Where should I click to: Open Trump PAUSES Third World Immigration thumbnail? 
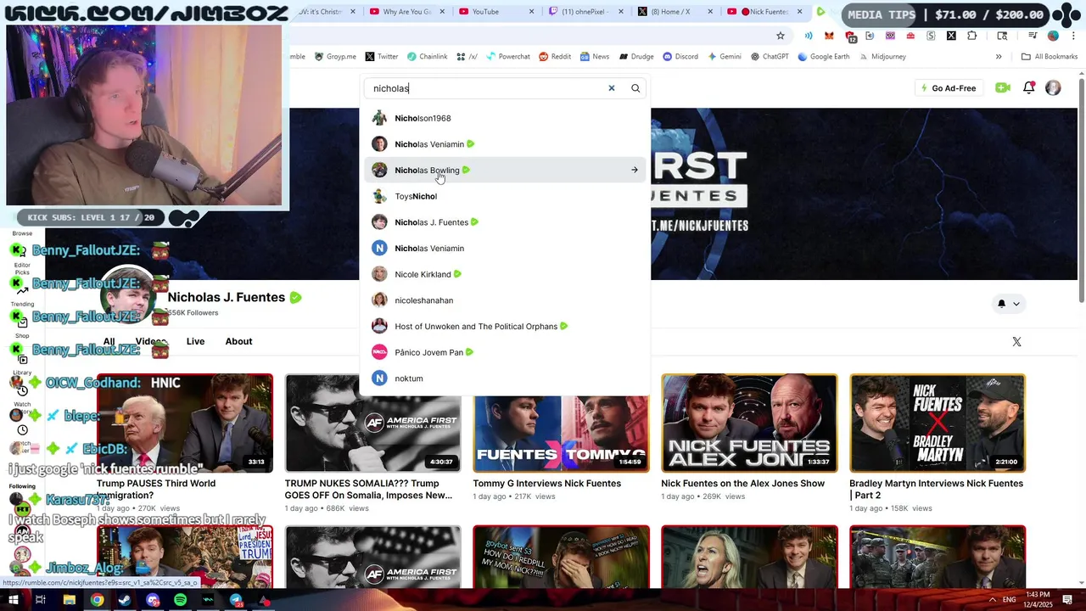coord(185,423)
